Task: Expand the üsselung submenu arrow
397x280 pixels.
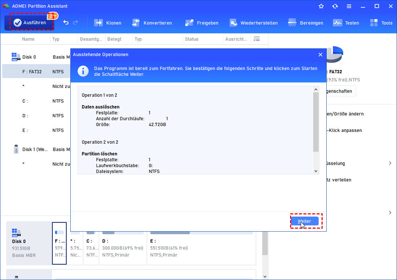Action: point(390,163)
